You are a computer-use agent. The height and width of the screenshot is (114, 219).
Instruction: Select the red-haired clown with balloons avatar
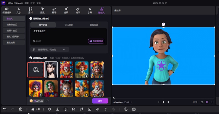pyautogui.click(x=66, y=70)
